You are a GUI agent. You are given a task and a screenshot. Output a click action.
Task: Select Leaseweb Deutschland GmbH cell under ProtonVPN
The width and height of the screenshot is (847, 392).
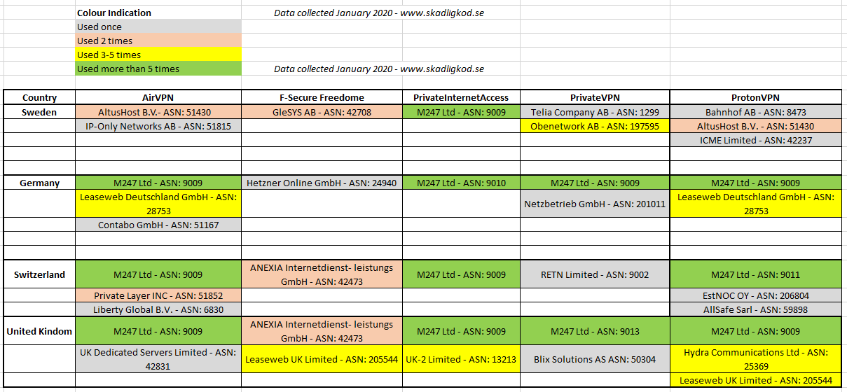[x=755, y=204]
